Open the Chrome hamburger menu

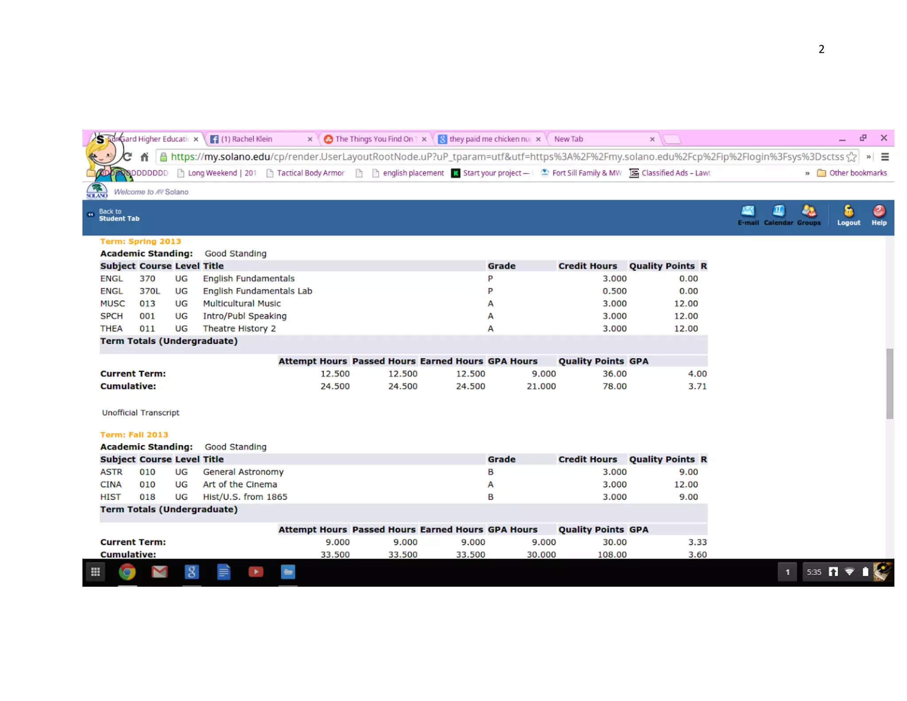(885, 157)
